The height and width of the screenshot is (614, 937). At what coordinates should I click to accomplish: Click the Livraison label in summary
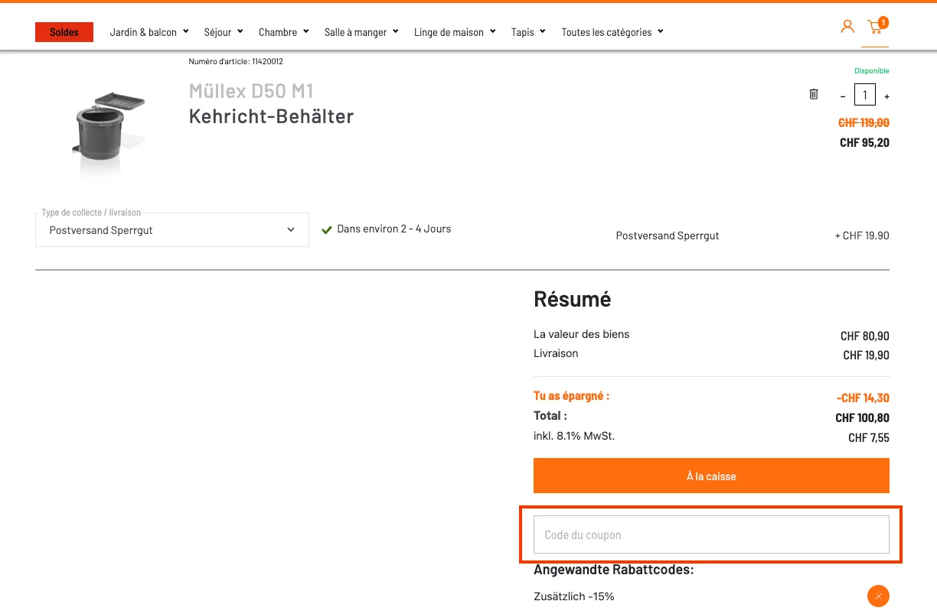tap(556, 353)
